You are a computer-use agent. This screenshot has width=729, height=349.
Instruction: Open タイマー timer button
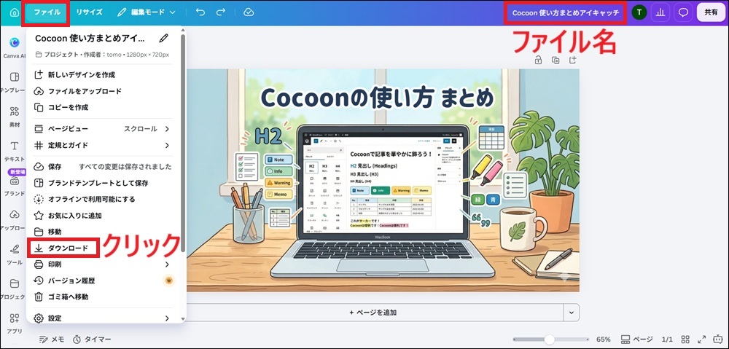click(92, 340)
